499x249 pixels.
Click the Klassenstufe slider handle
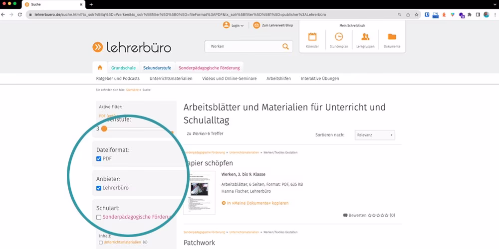coord(104,128)
